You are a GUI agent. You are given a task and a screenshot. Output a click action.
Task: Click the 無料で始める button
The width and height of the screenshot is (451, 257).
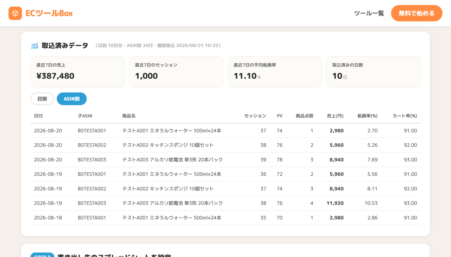[x=416, y=13]
